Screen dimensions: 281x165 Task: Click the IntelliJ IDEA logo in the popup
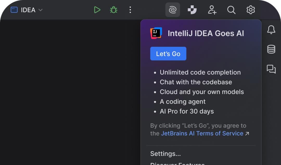pyautogui.click(x=156, y=33)
